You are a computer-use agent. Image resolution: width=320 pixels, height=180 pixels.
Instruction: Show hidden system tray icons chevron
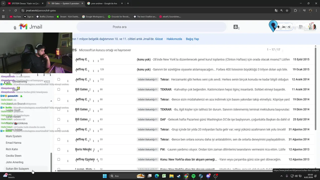(281, 176)
